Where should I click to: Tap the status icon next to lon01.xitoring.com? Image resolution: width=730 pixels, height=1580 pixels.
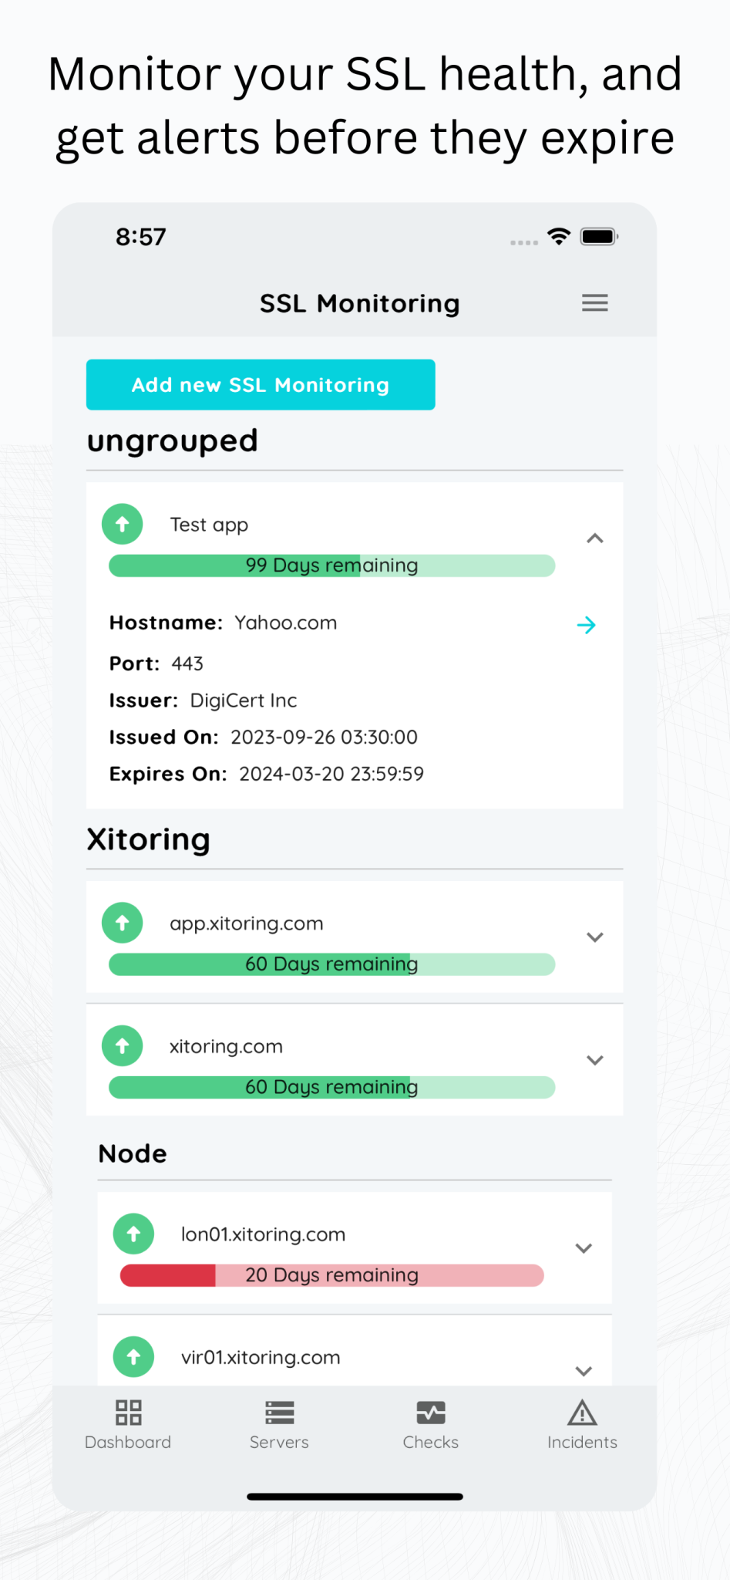[133, 1234]
